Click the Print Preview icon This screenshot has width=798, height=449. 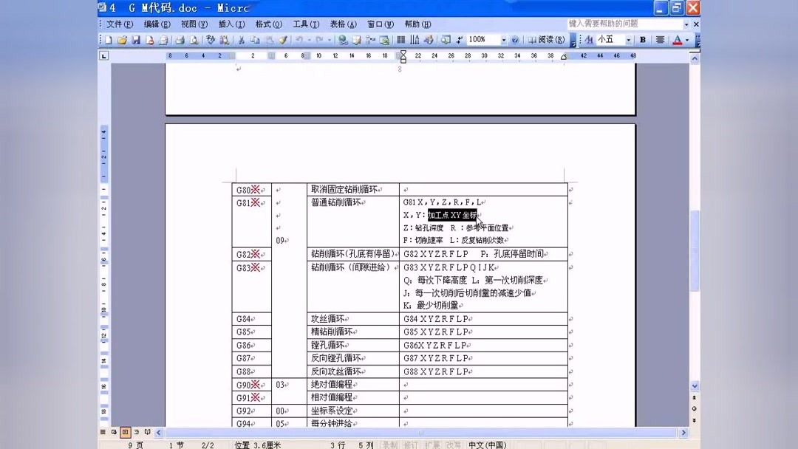194,40
